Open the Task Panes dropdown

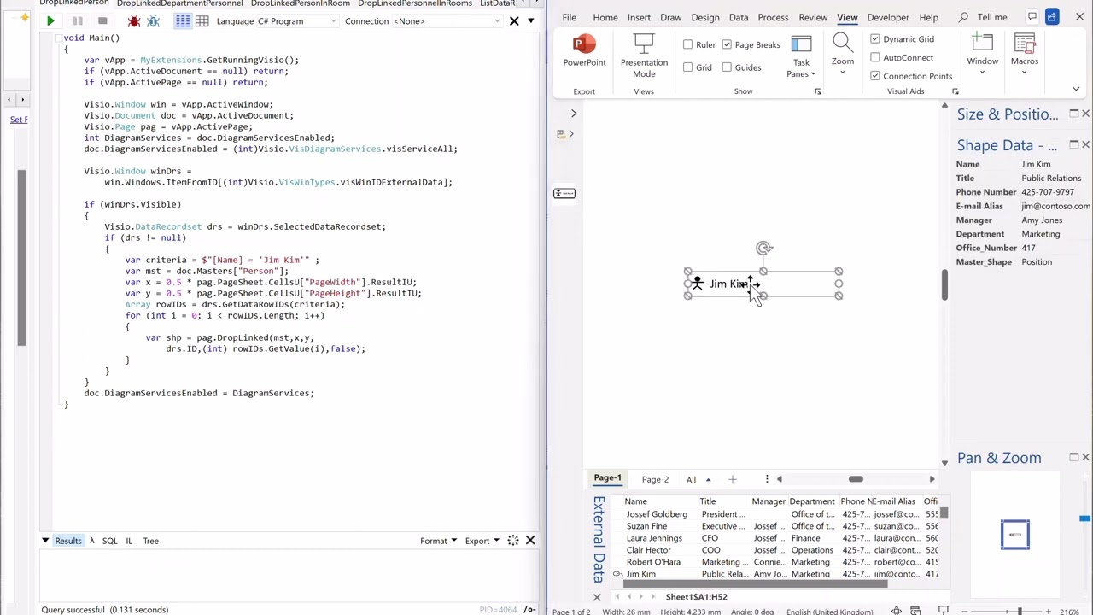[801, 57]
